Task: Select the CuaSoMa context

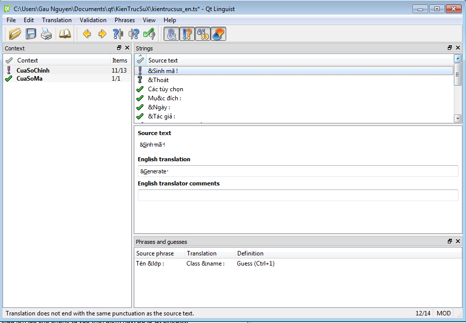Action: (29, 79)
